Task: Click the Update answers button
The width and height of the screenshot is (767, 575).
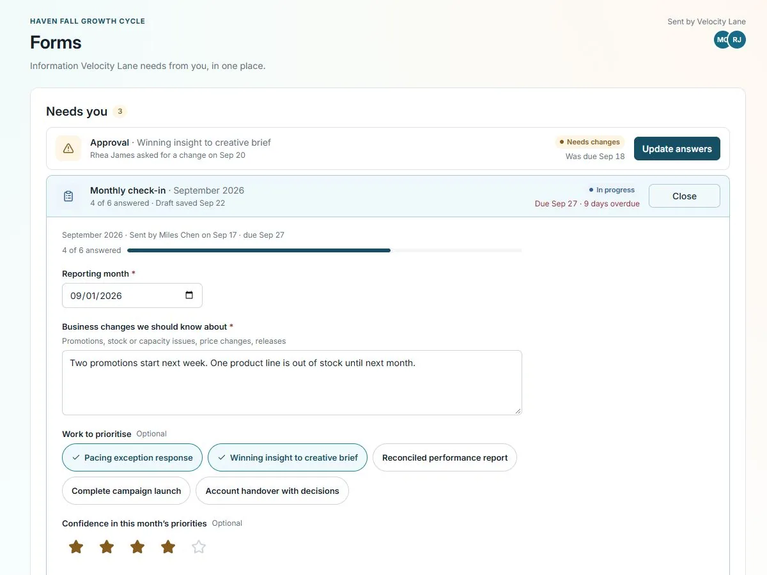Action: pyautogui.click(x=677, y=148)
